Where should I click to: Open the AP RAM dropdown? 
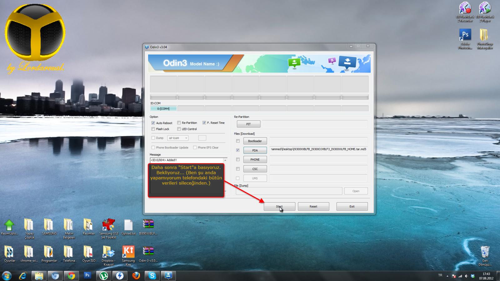click(178, 138)
